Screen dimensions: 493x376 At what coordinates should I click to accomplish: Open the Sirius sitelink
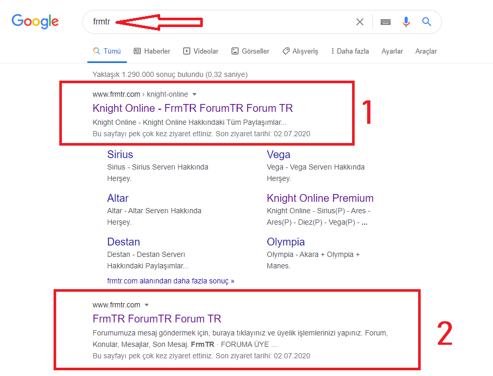[120, 154]
